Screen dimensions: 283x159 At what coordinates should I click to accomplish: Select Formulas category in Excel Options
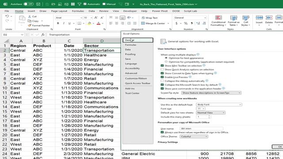pyautogui.click(x=131, y=45)
